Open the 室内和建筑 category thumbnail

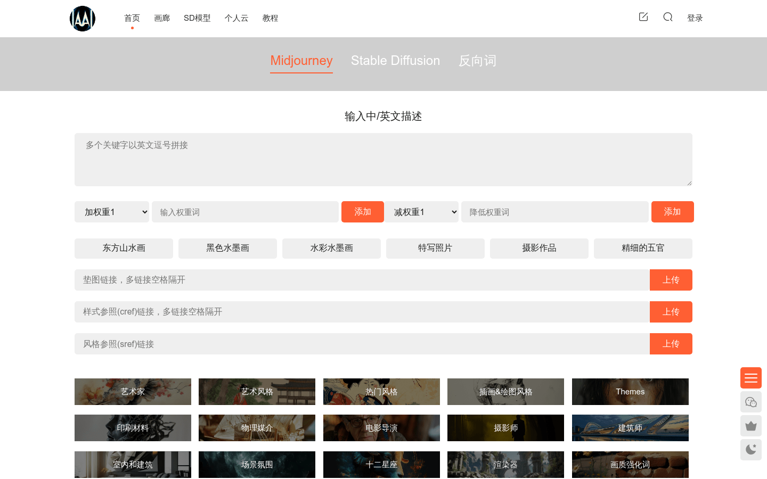click(x=133, y=465)
